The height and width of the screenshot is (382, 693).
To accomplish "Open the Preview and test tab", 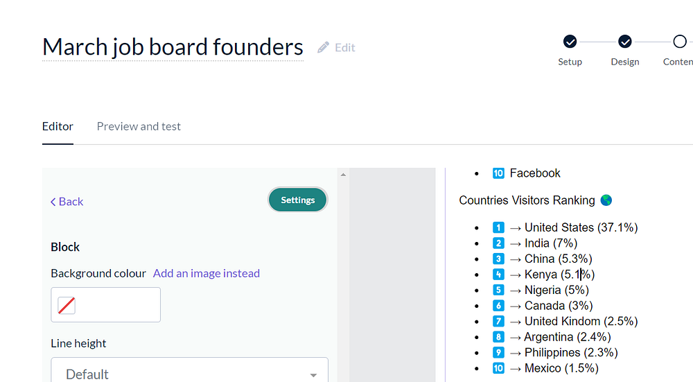I will point(139,126).
